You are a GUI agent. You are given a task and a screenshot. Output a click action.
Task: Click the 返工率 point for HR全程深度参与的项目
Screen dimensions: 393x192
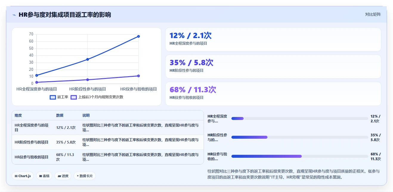[36, 75]
